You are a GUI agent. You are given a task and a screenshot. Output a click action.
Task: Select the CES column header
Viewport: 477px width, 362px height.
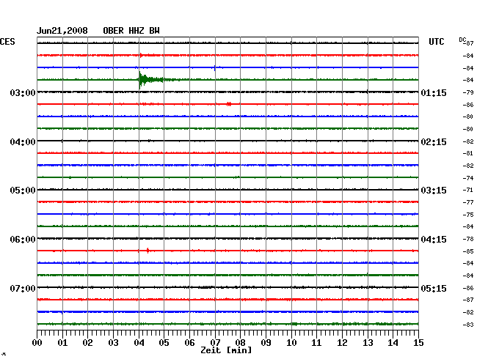(x=7, y=42)
